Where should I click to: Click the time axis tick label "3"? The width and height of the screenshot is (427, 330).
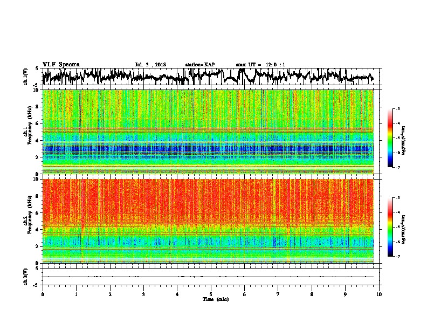click(x=143, y=294)
